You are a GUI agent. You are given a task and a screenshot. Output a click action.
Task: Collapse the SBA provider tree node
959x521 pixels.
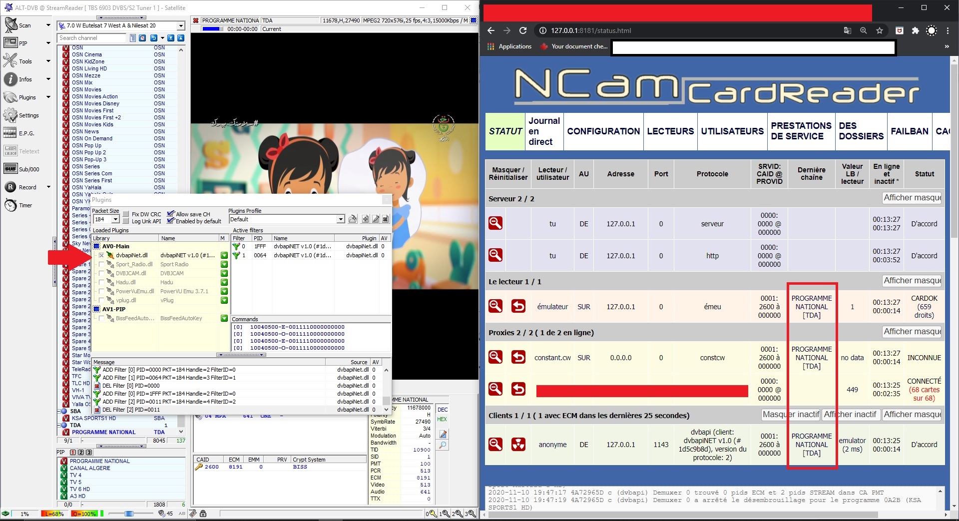pos(59,411)
